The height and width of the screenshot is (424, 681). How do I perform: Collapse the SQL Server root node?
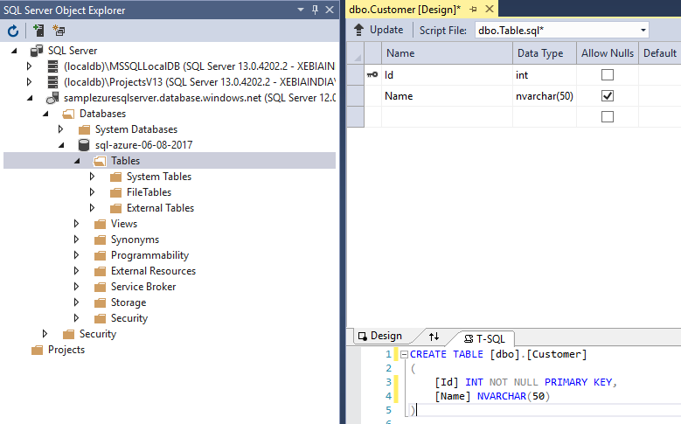14,51
